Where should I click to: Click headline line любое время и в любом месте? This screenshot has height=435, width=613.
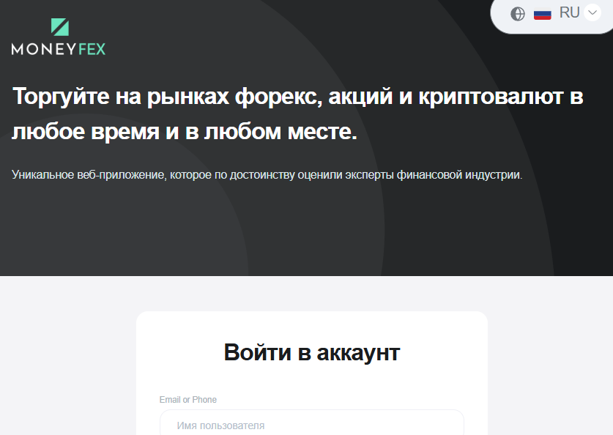[185, 132]
